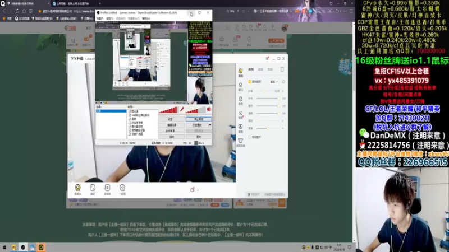Viewport: 449px width, 252px height.
Task: Select the highlighted scene in OBS scenes list
Action: pyautogui.click(x=111, y=111)
